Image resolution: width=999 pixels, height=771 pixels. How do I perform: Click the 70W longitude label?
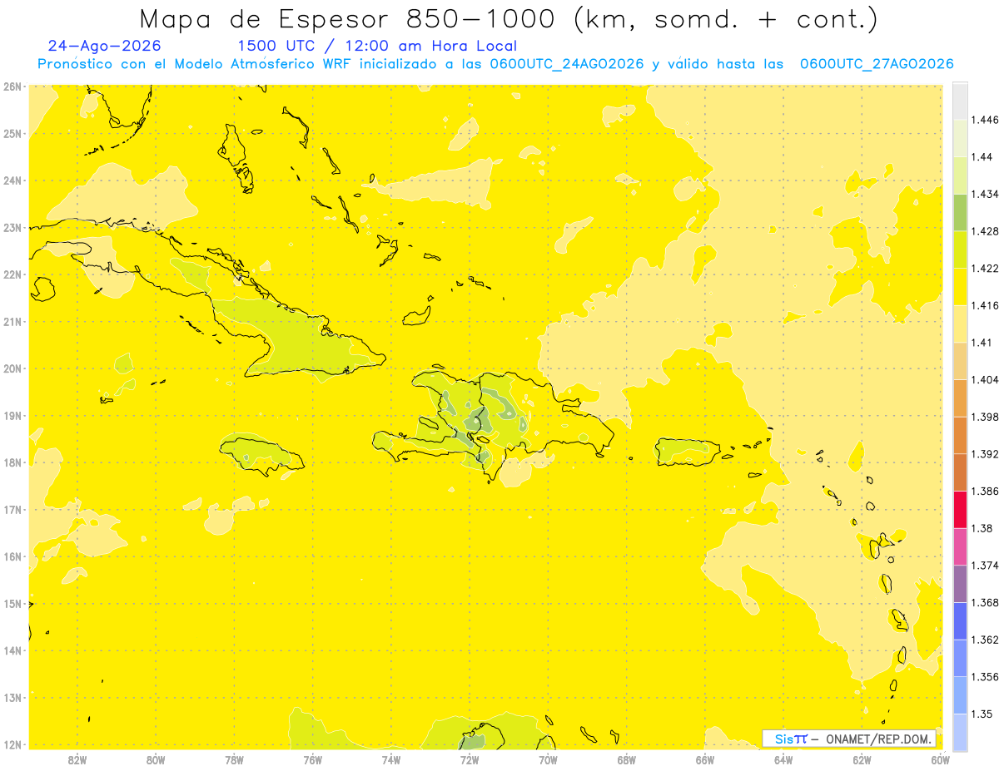548,759
